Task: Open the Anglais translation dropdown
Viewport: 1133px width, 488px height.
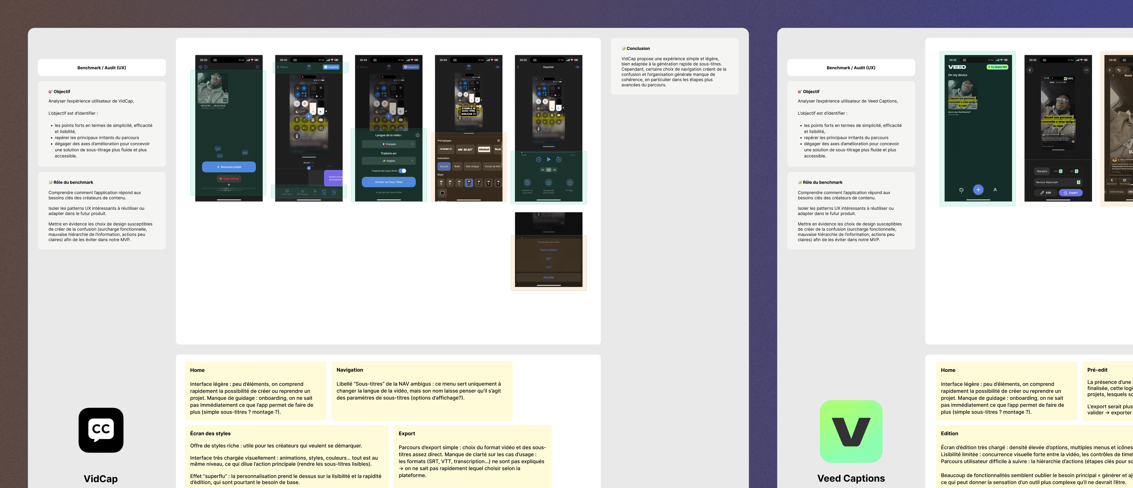Action: coord(388,161)
